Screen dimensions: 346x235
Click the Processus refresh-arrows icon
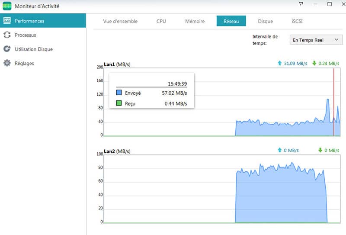click(x=7, y=35)
